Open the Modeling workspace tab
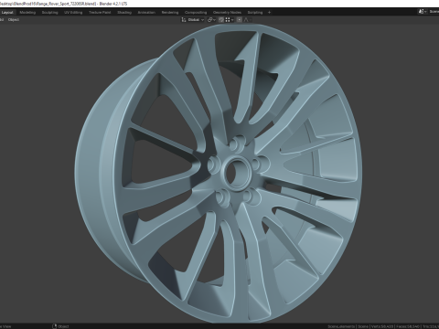This screenshot has height=329, width=439. coord(27,13)
